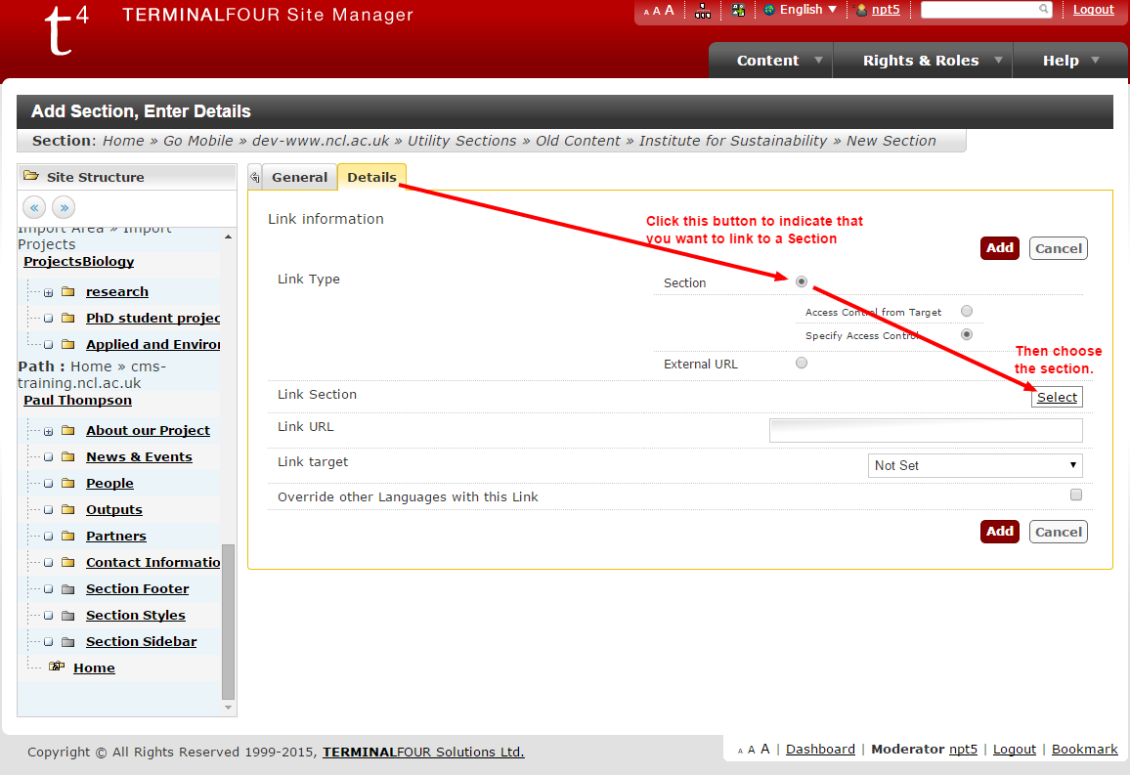Screen dimensions: 1130x775
Task: Expand the research folder in tree
Action: (x=48, y=292)
